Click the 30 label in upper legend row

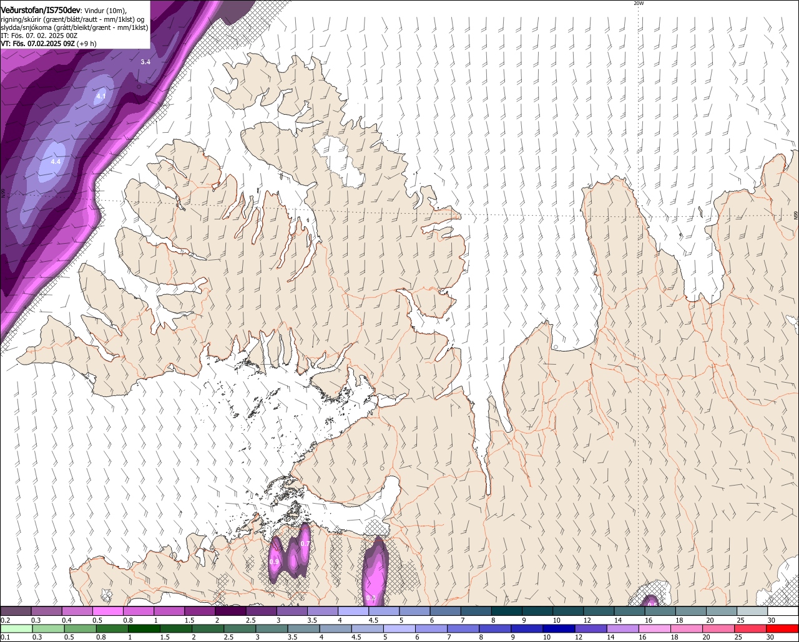point(772,620)
